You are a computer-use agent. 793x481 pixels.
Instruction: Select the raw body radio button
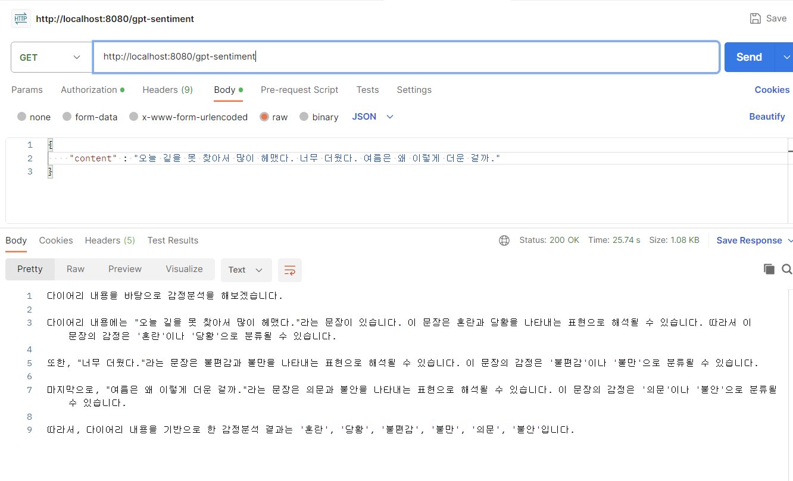[264, 117]
